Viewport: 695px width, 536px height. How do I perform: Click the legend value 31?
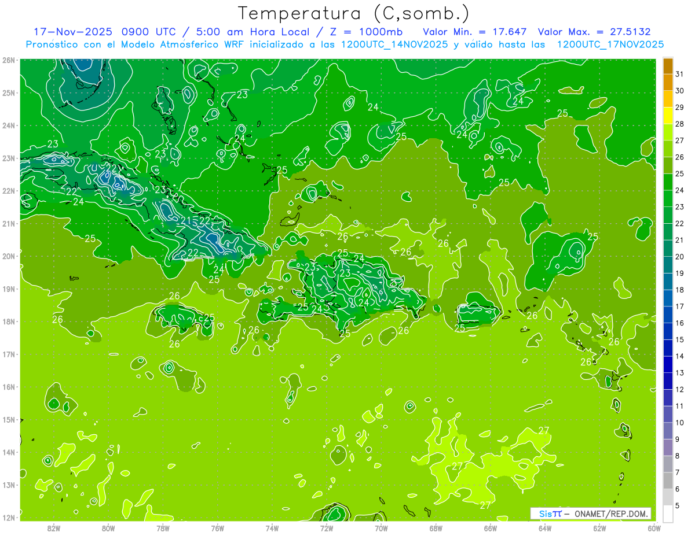coord(679,74)
